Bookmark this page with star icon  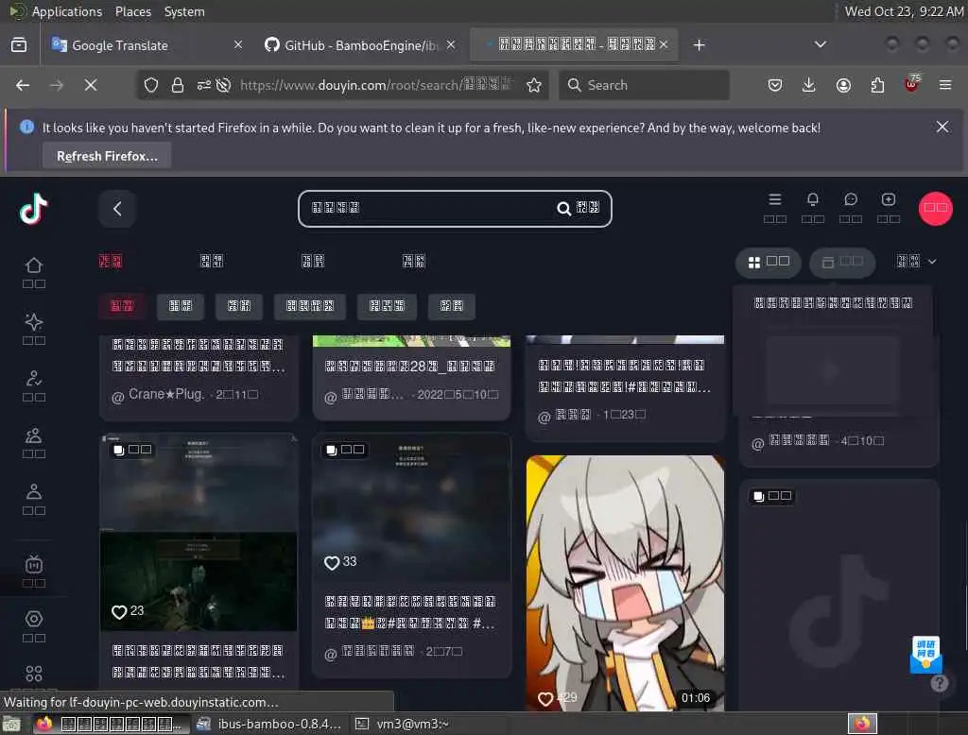click(x=534, y=85)
